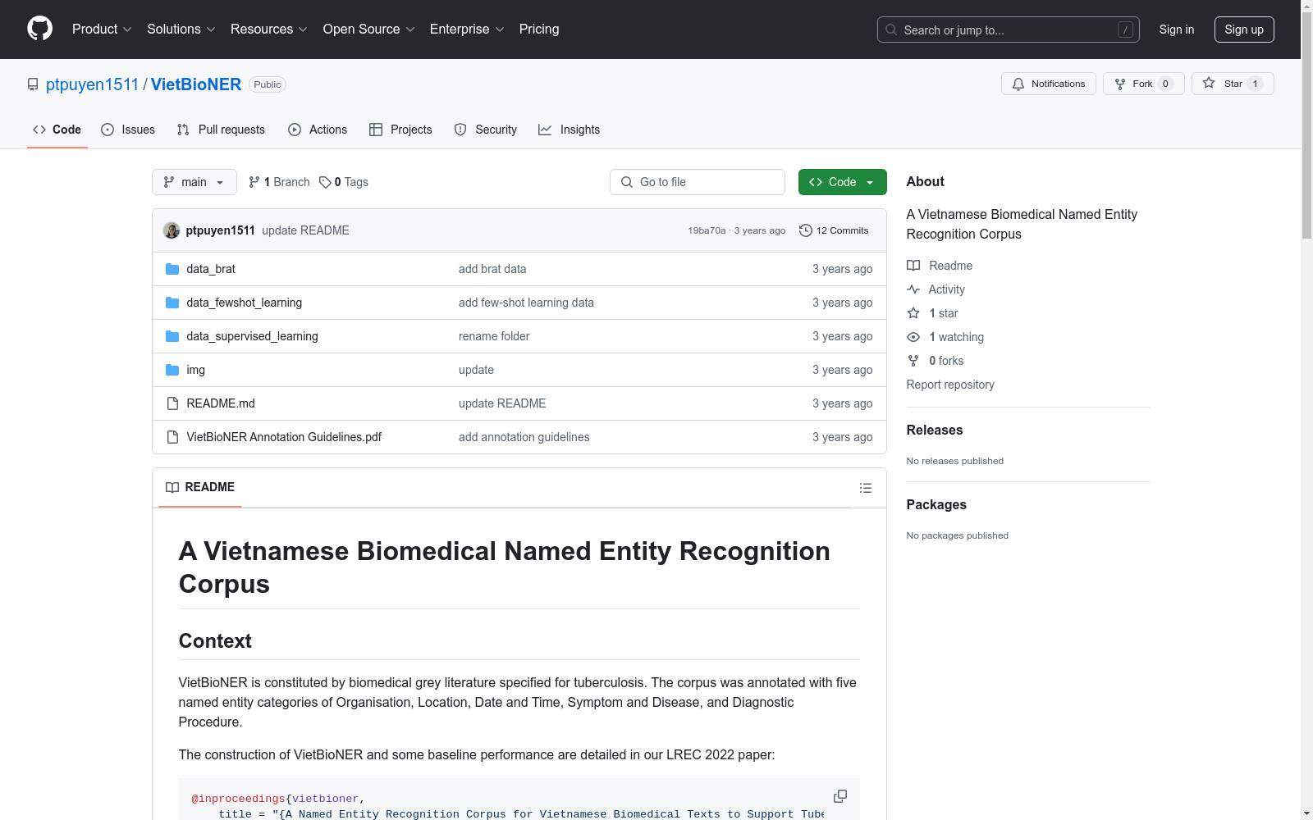The image size is (1313, 820).
Task: Click the Sign up button
Action: coord(1244,30)
